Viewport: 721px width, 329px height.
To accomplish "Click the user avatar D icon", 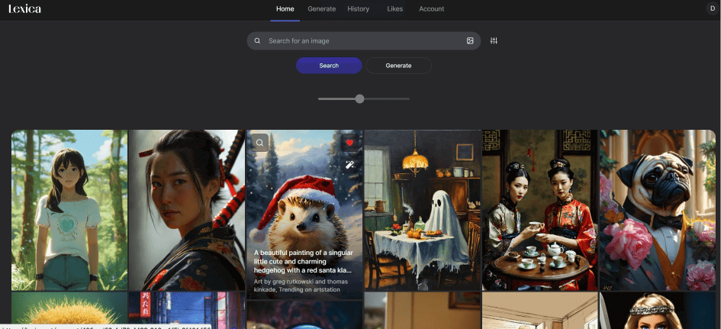I will click(x=713, y=8).
